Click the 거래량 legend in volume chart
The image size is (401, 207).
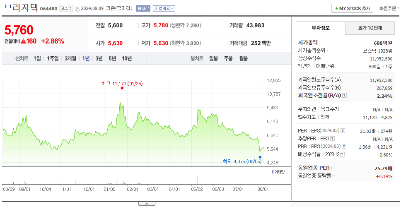coord(278,172)
